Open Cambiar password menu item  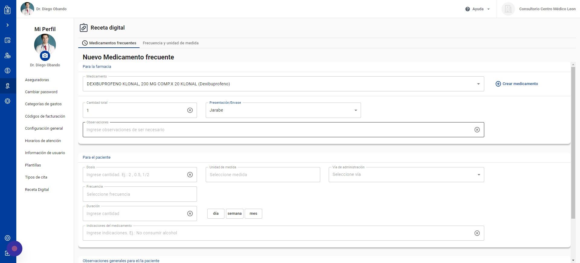click(41, 92)
